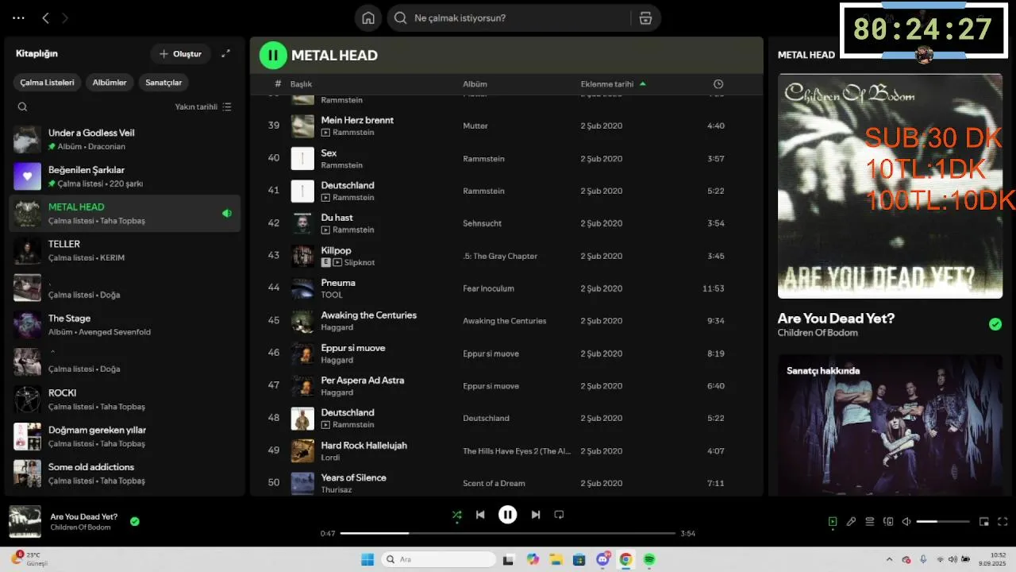Adjust the Spotify volume slider
1016x572 pixels.
[x=943, y=522]
